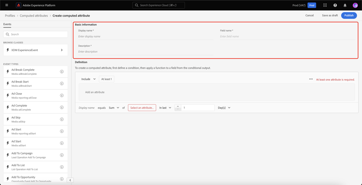362x185 pixels.
Task: Open the three-dots more options
Action: [x=311, y=79]
